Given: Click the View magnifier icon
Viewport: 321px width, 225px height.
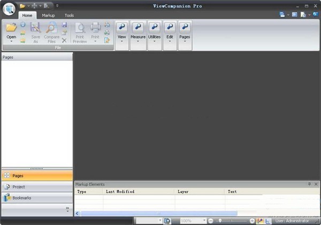Looking at the screenshot, I should tap(122, 27).
